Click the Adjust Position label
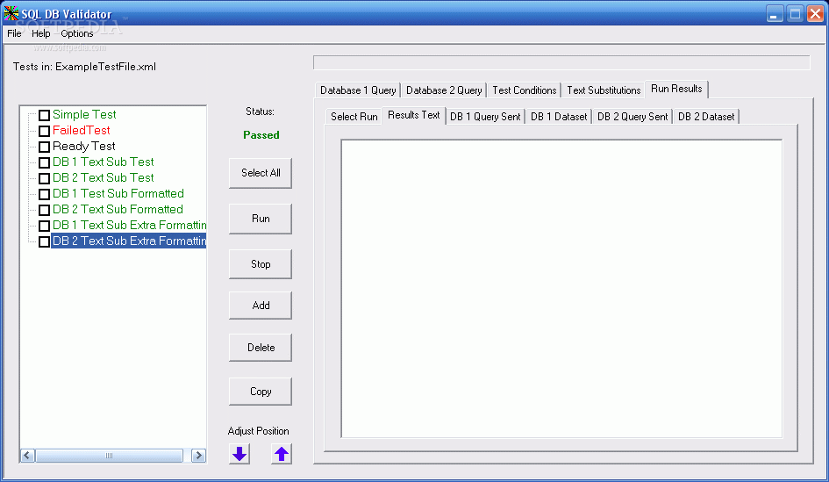829x482 pixels. pyautogui.click(x=258, y=431)
